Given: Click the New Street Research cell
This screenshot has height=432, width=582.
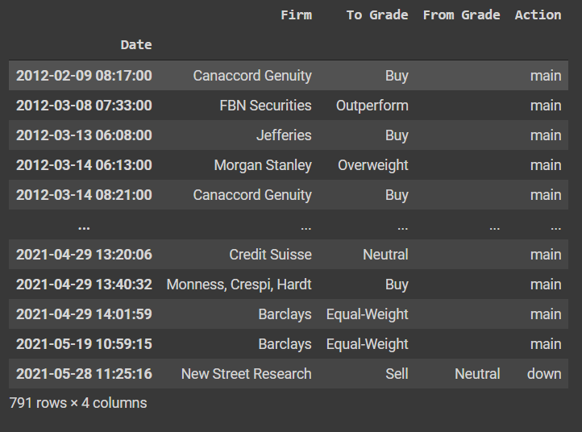Looking at the screenshot, I should pos(247,374).
